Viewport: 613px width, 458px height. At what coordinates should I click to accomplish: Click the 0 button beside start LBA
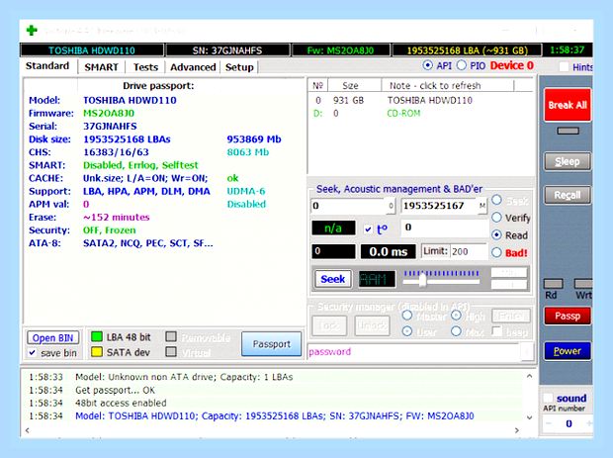[391, 206]
